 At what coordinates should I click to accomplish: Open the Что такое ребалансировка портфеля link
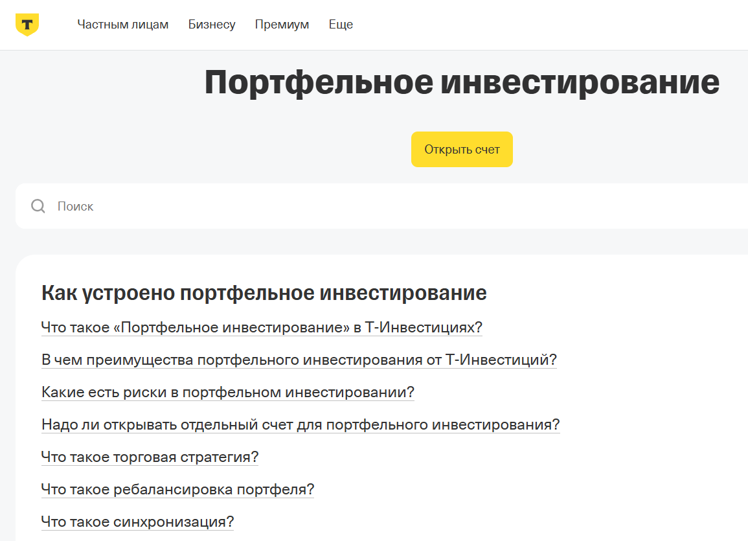pyautogui.click(x=177, y=489)
